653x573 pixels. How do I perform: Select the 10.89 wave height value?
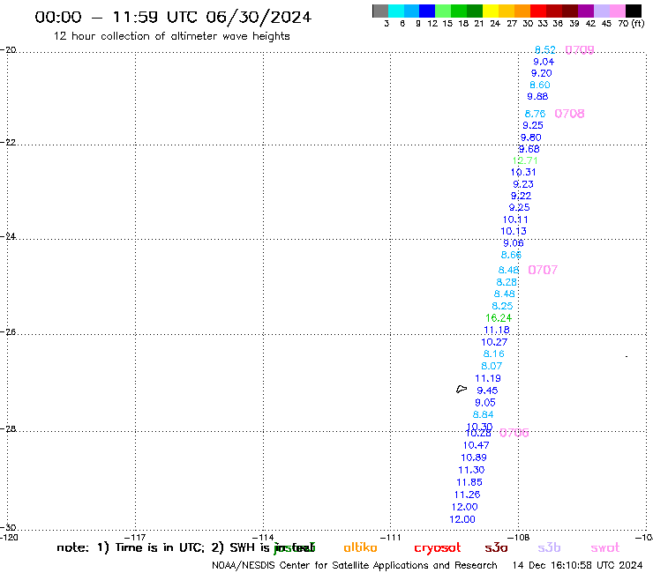[474, 458]
